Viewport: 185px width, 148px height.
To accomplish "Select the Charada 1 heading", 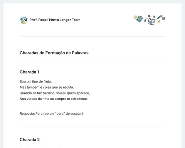I will (x=29, y=72).
